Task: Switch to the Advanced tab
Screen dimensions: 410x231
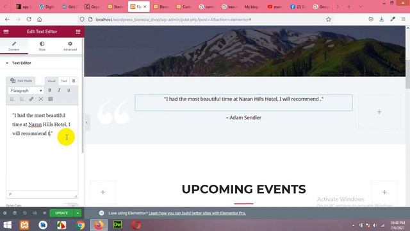Action: pos(70,46)
